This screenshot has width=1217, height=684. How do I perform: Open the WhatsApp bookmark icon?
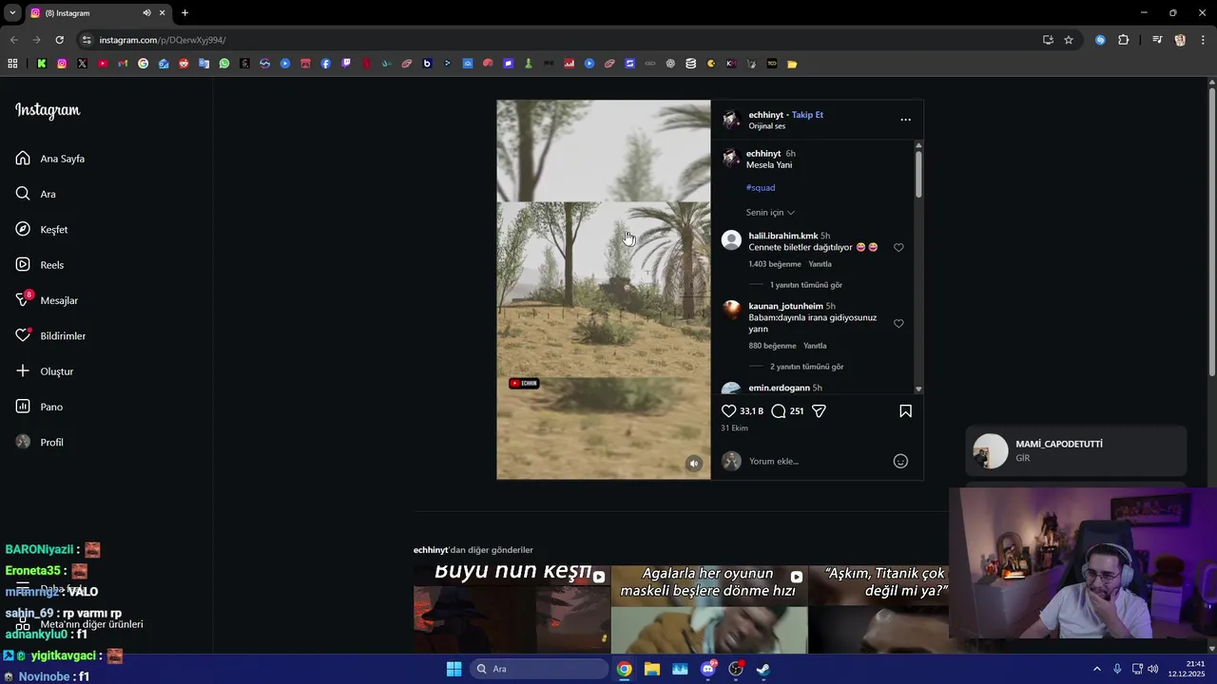click(x=224, y=64)
